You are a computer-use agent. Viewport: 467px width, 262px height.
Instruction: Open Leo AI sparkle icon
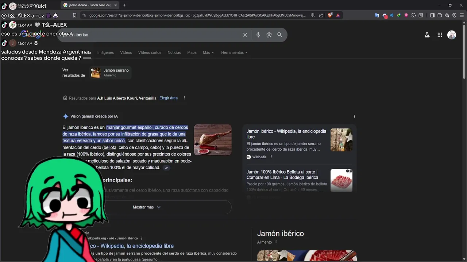447,15
